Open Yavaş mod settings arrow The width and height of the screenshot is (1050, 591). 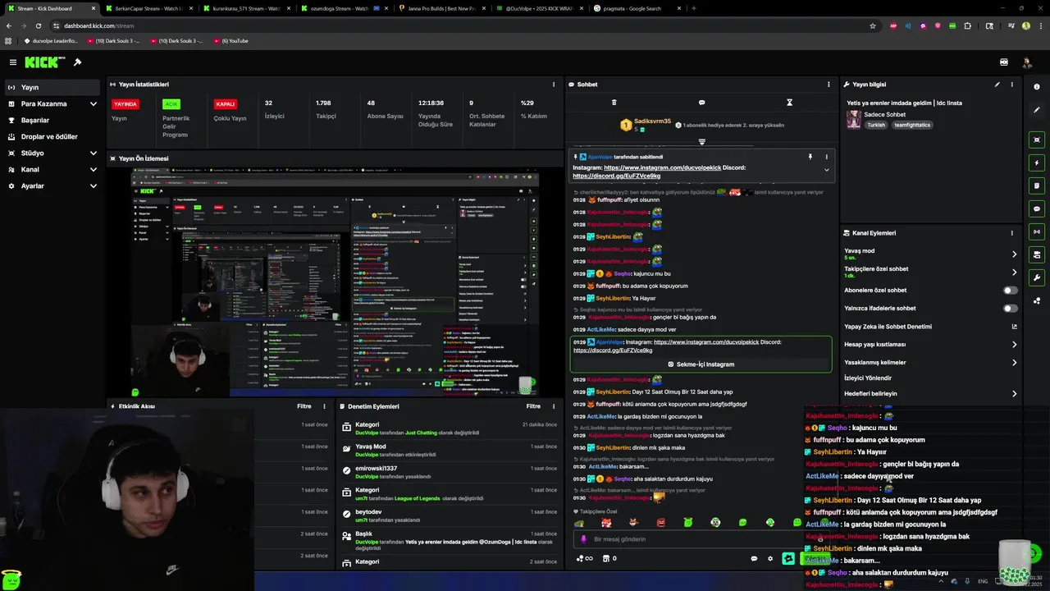[x=1014, y=254]
